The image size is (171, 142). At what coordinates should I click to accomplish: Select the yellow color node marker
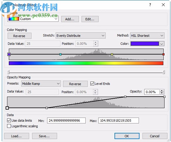[112, 54]
